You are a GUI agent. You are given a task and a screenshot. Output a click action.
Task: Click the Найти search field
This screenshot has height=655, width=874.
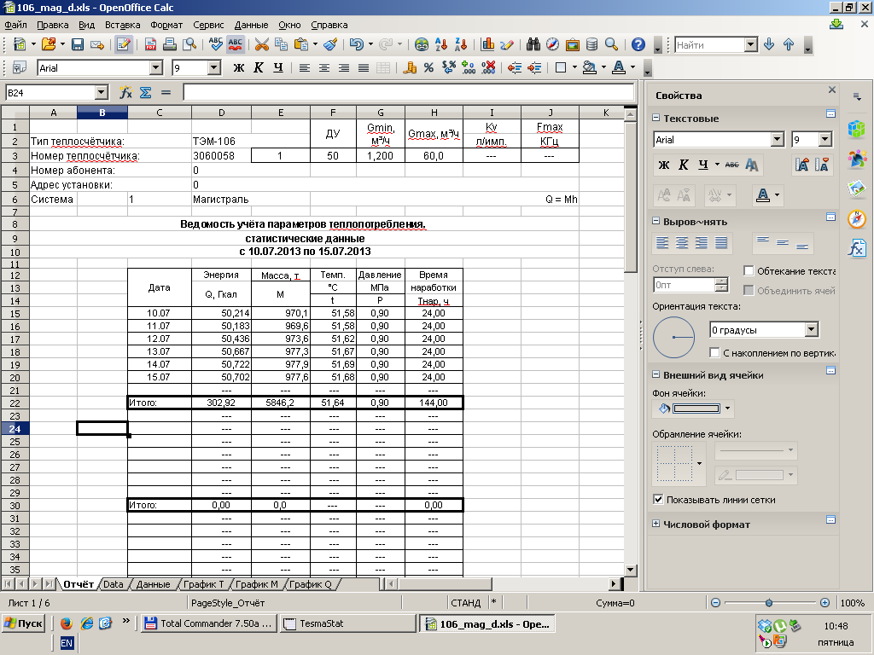(709, 45)
